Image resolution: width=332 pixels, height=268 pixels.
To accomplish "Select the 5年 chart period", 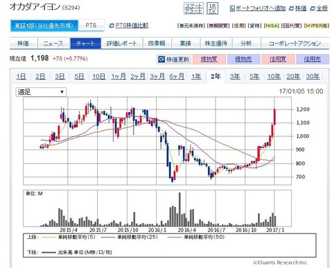I will [254, 76].
